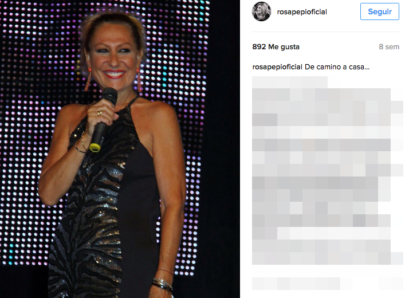Click the yellow ring on the microphone base
This screenshot has width=405, height=298.
(95, 148)
